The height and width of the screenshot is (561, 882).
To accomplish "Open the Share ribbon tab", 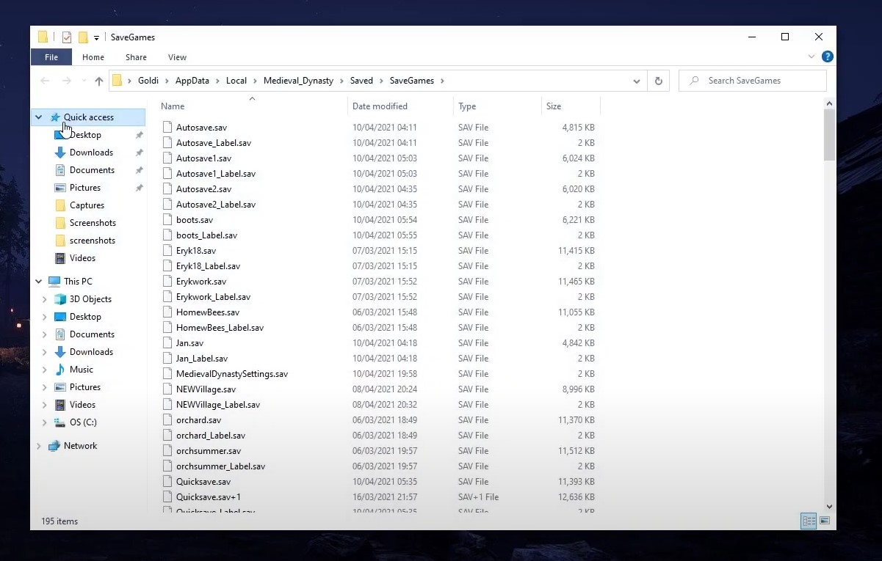I will (136, 57).
